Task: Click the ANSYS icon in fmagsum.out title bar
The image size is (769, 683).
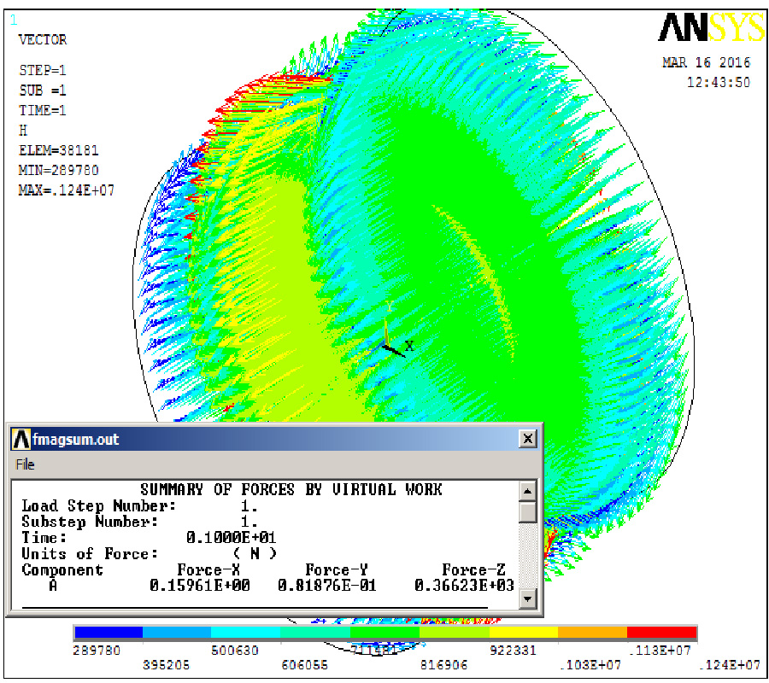Action: (21, 440)
